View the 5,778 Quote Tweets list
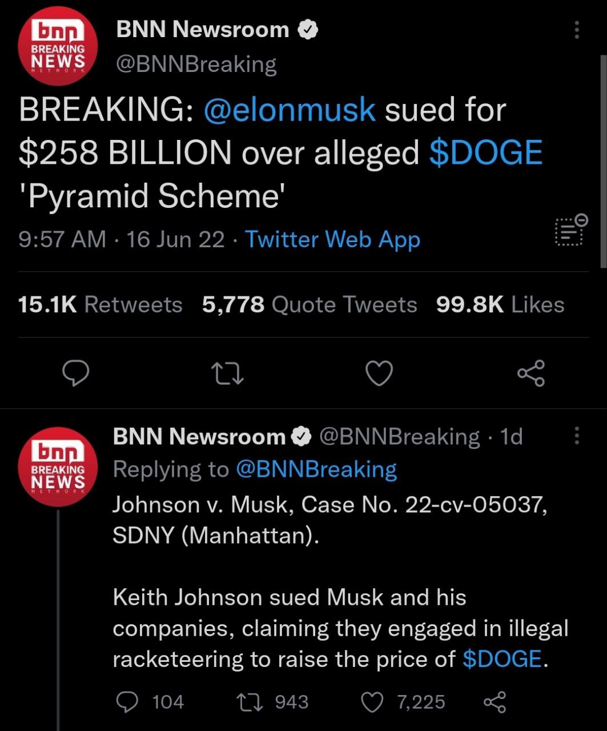The height and width of the screenshot is (731, 607). (309, 304)
